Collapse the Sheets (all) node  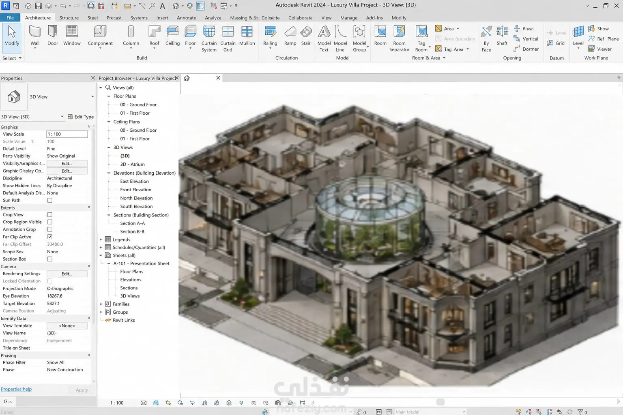101,255
